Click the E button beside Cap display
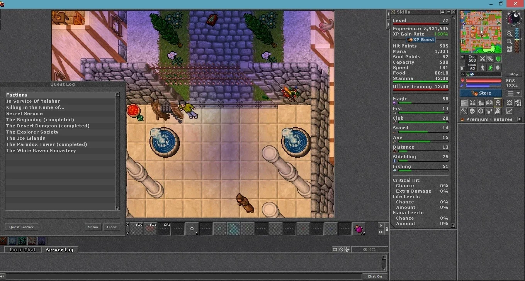This screenshot has height=281, width=525. [x=462, y=68]
